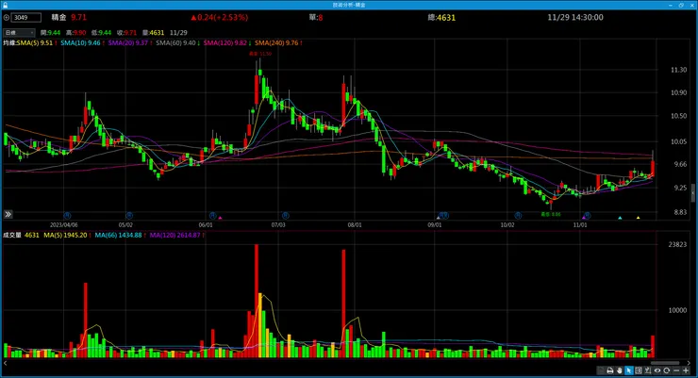Click the plus circle beside stock code
The width and height of the screenshot is (698, 378).
(x=7, y=18)
